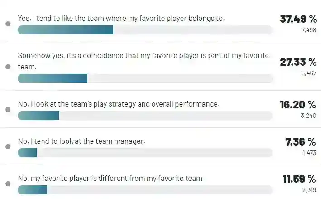The image size is (321, 199).
Task: Select the 'team's play strategy and overall performance' text
Action: (119, 104)
